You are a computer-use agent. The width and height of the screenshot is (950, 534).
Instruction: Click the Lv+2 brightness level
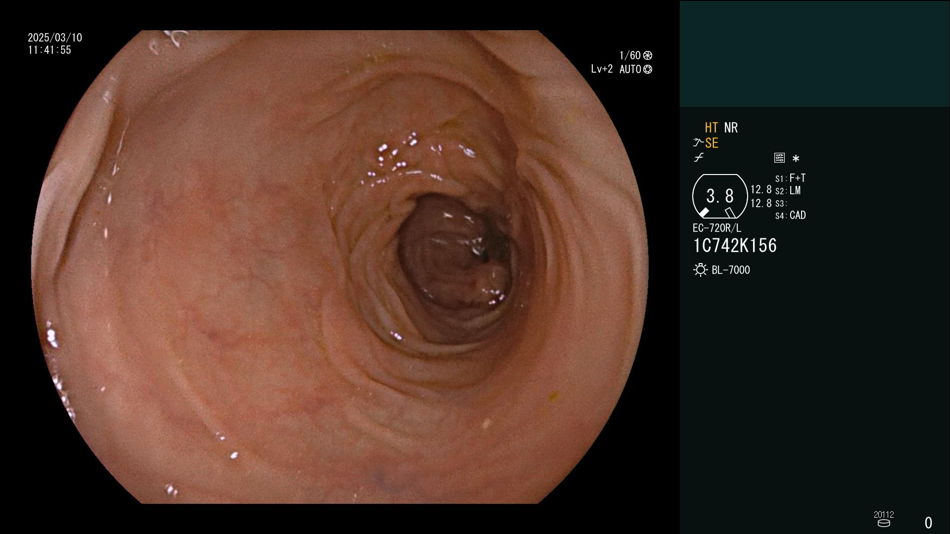pos(602,69)
